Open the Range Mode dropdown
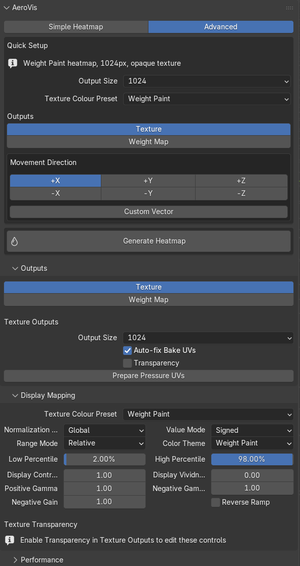 point(104,443)
